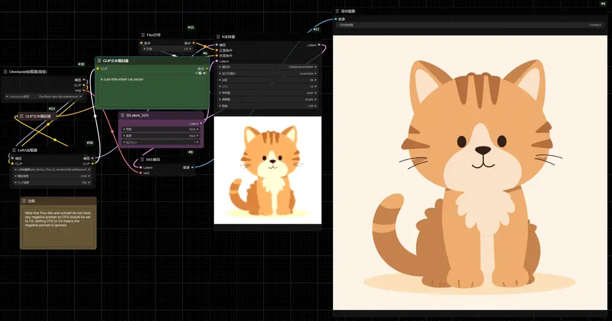This screenshot has height=321, width=612.
Task: Click the 模型 output port on Checkpoint加载器
Action: [x=84, y=80]
